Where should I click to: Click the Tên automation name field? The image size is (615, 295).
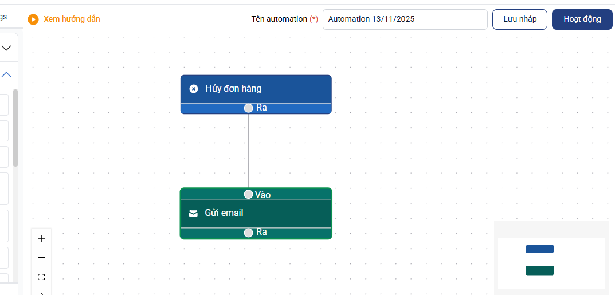click(405, 19)
